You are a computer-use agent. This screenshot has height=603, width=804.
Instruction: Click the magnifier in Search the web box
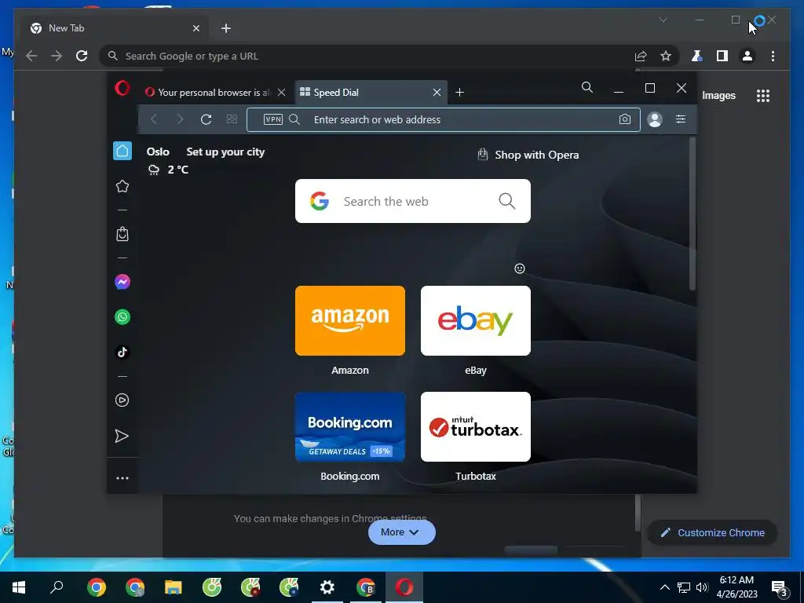point(506,201)
